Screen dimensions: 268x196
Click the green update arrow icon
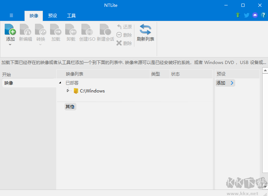[x=238, y=15]
